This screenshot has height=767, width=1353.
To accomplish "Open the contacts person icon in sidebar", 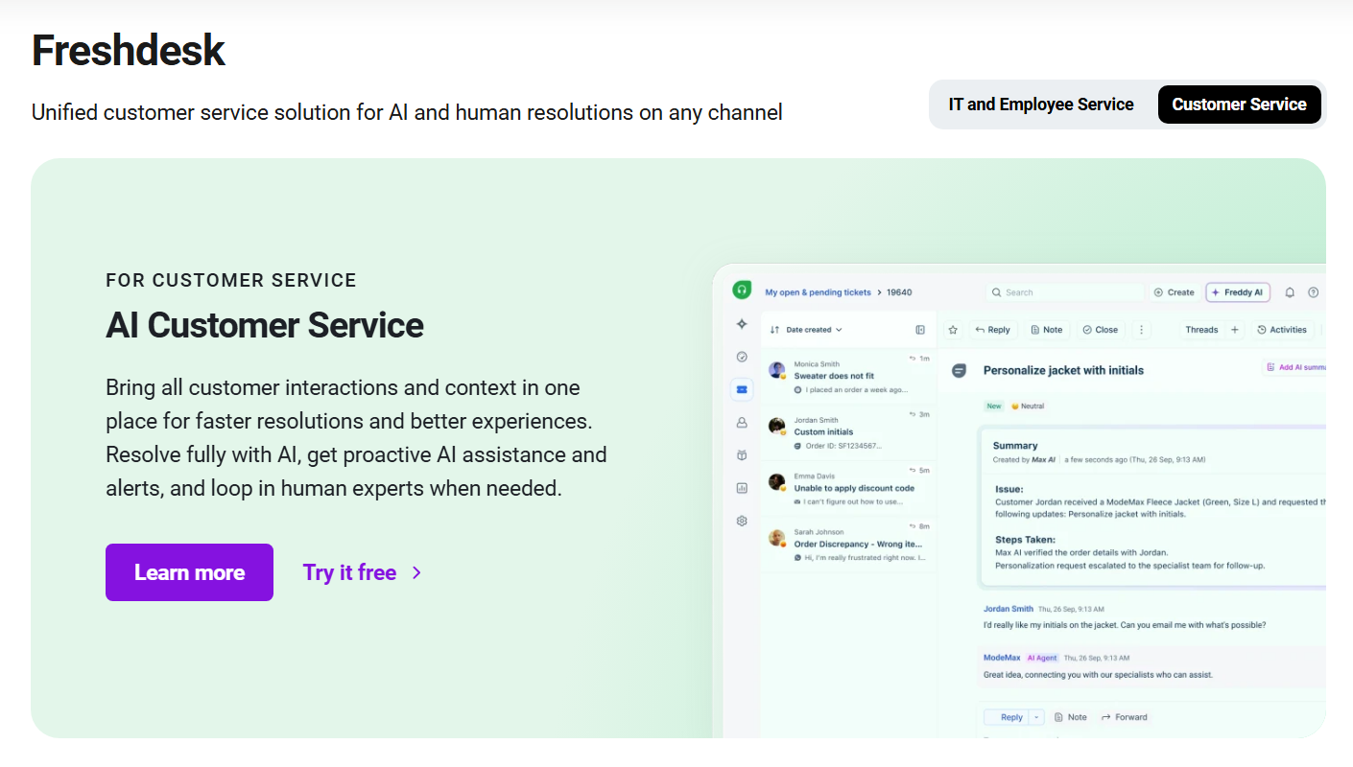I will click(742, 422).
